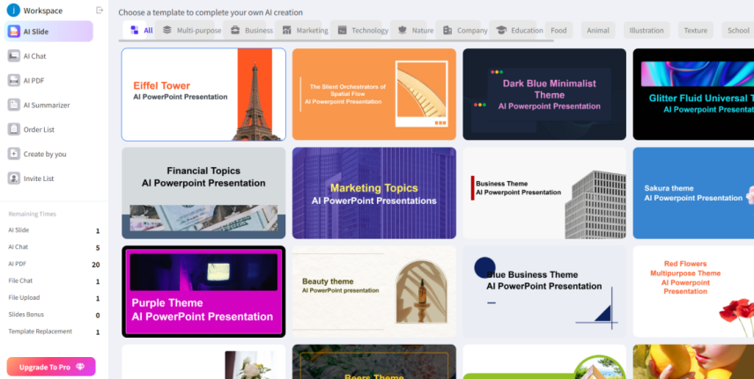Click the File Upload remaining row

tap(54, 298)
